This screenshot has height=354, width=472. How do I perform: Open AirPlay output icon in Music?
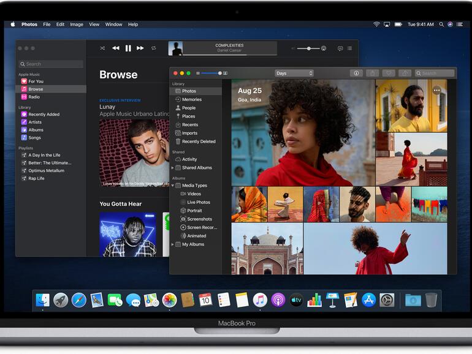click(x=324, y=48)
